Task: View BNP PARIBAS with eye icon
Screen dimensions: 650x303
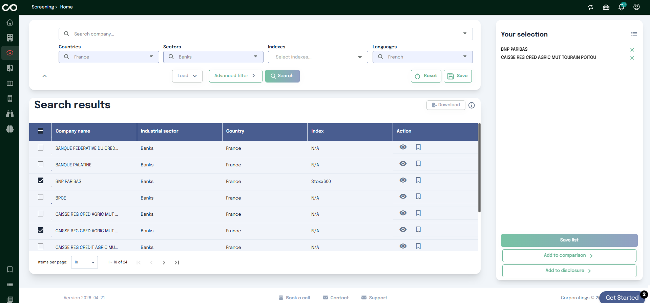Action: pos(403,180)
